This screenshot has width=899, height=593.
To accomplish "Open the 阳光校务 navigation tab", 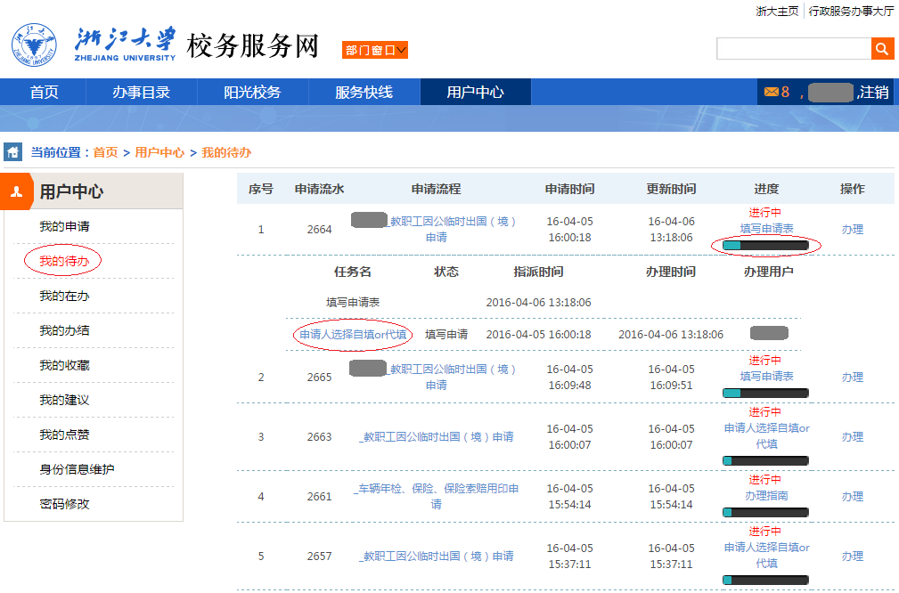I will click(x=252, y=92).
